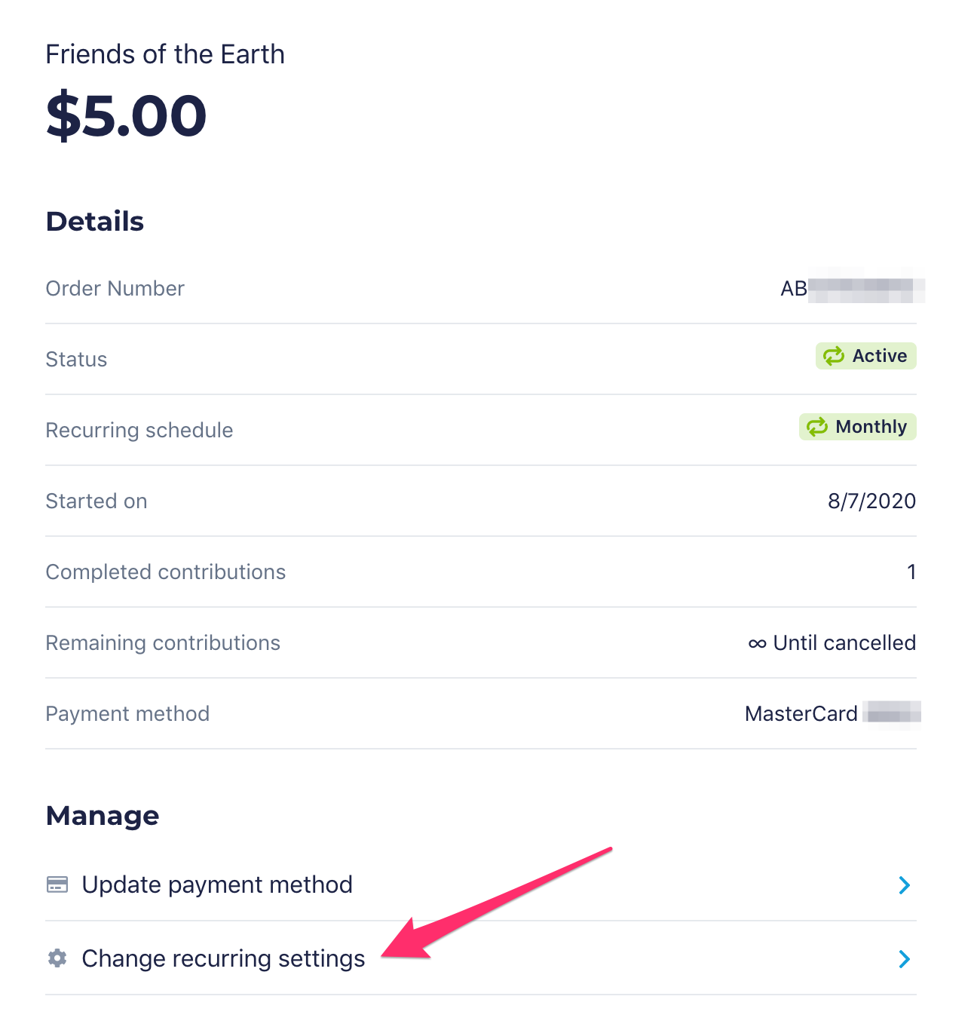
Task: Click the gear icon beside Change recurring settings
Action: tap(57, 958)
